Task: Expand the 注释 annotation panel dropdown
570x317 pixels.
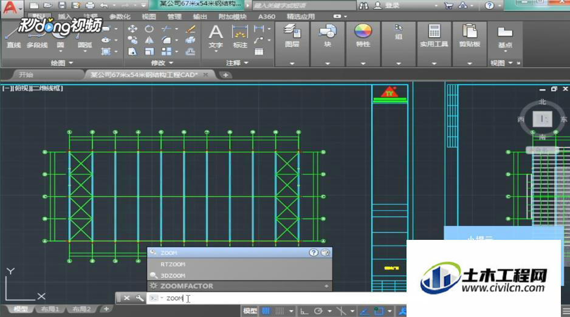Action: pyautogui.click(x=247, y=63)
